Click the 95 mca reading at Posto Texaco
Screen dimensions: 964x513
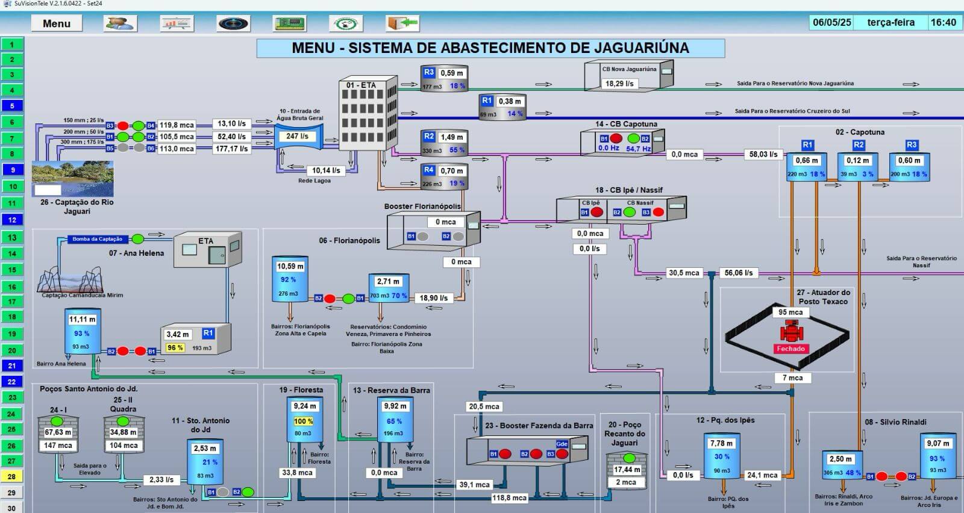[790, 312]
